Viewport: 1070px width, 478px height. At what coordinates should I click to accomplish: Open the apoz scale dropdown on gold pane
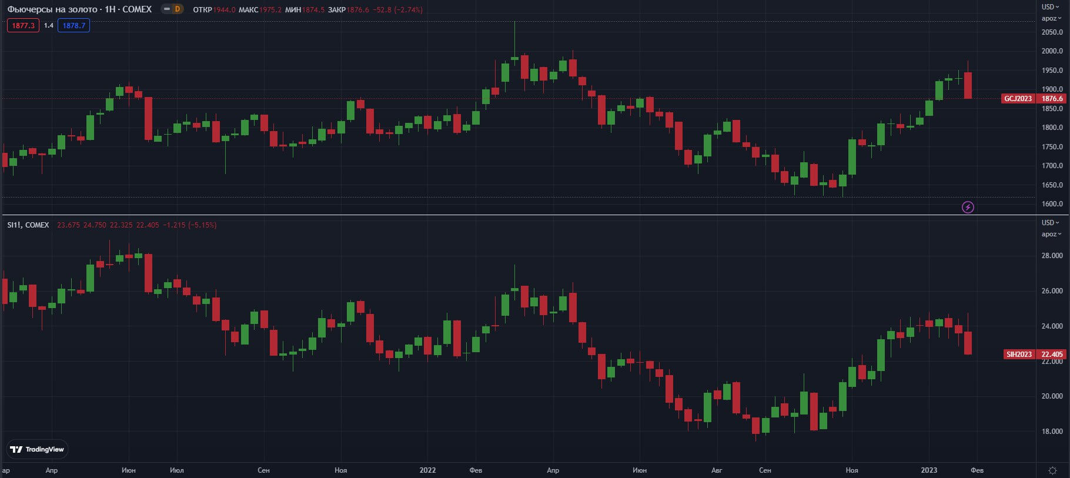coord(1052,18)
